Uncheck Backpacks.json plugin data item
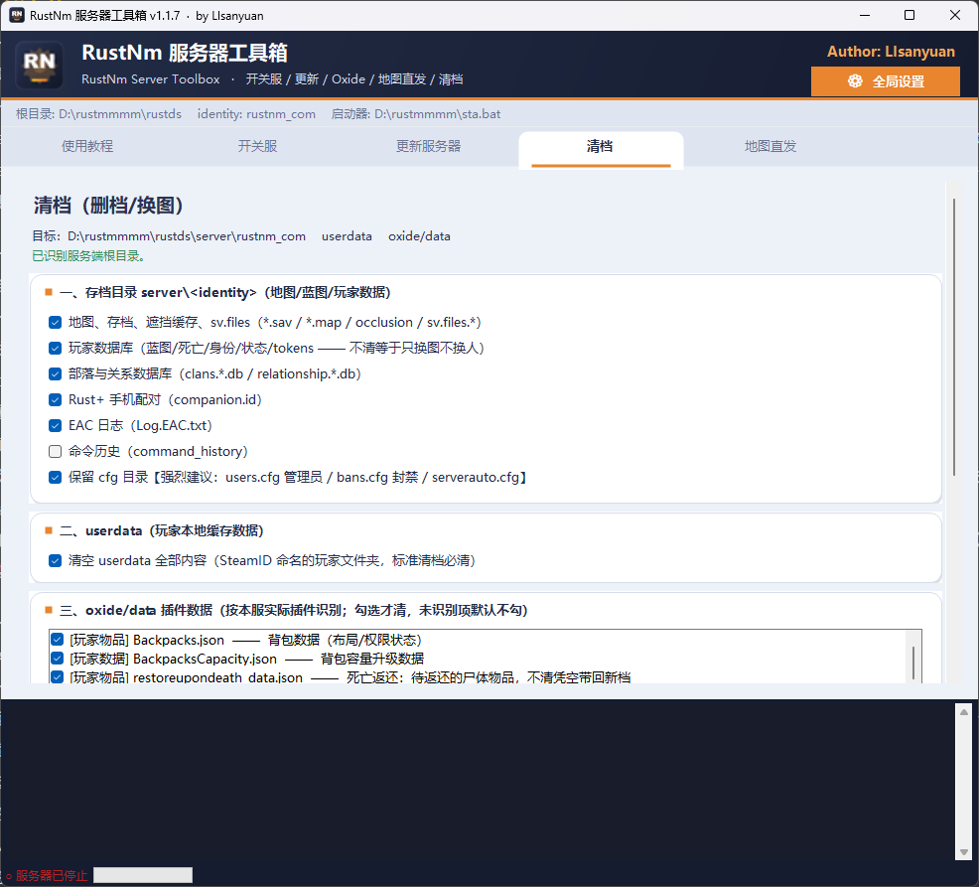Screen dimensions: 979x887 58,640
